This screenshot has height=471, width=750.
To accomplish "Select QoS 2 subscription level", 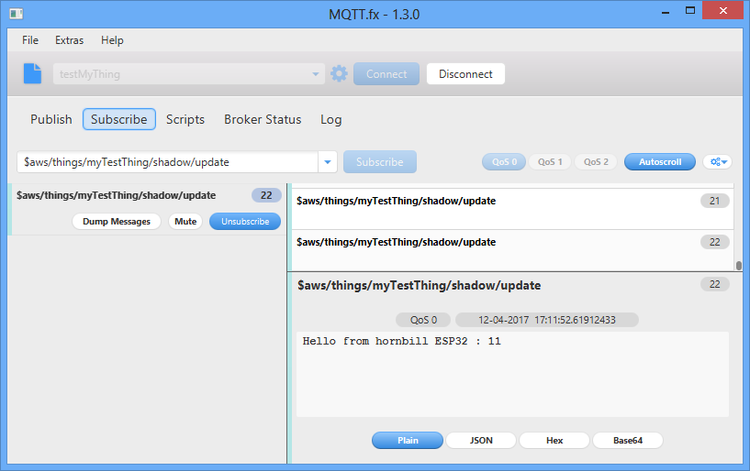I will [x=596, y=162].
